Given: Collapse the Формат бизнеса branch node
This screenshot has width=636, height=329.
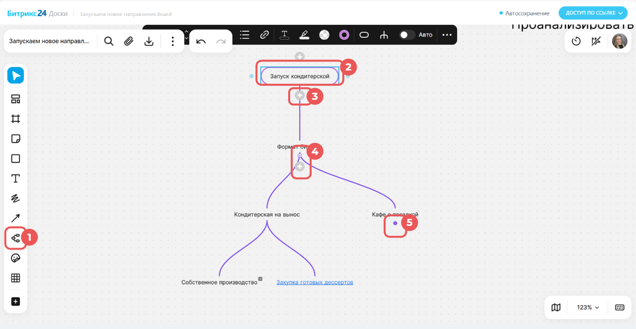Looking at the screenshot, I should pos(300,155).
